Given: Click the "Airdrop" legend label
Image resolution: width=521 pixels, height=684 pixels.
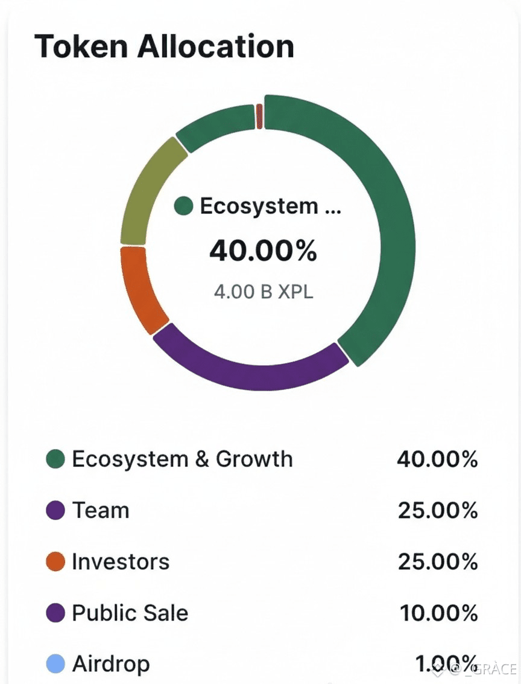Looking at the screenshot, I should pyautogui.click(x=111, y=665).
